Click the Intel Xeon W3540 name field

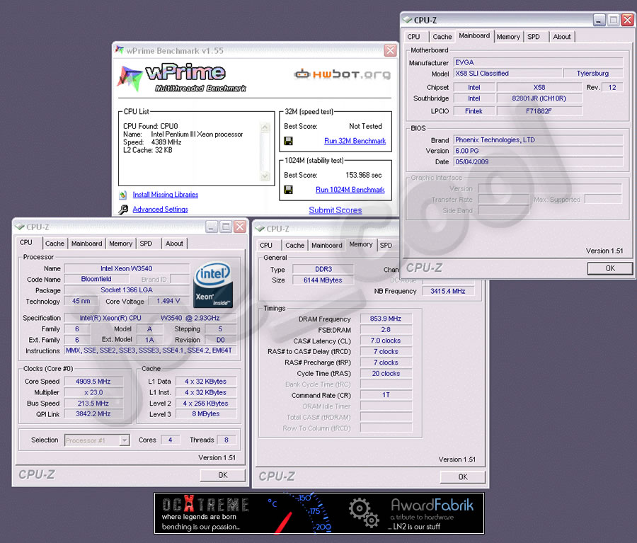[127, 268]
